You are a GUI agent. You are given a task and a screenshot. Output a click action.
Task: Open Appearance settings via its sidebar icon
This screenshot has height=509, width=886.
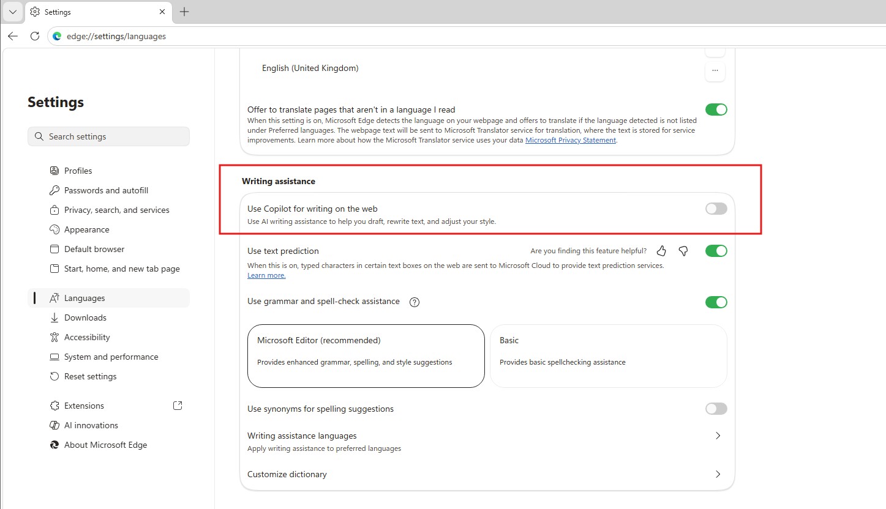click(54, 229)
